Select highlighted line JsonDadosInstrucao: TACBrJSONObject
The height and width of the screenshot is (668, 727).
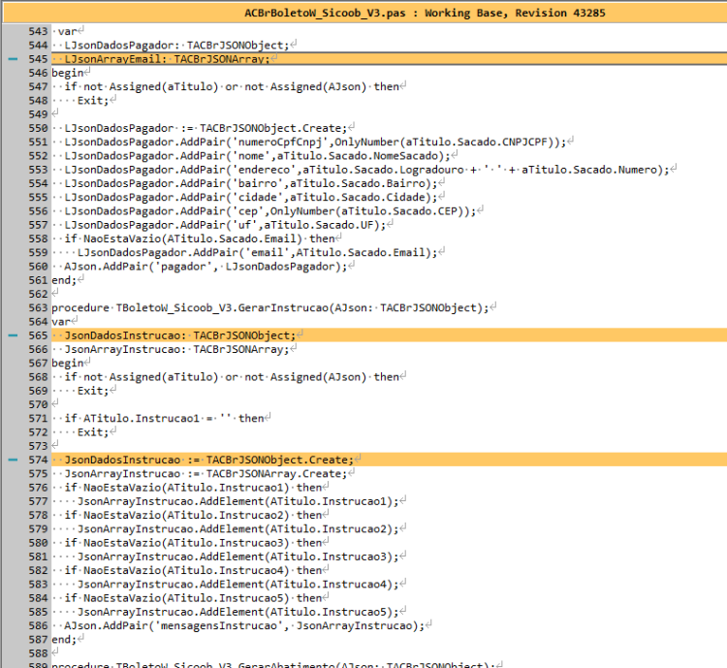point(389,334)
